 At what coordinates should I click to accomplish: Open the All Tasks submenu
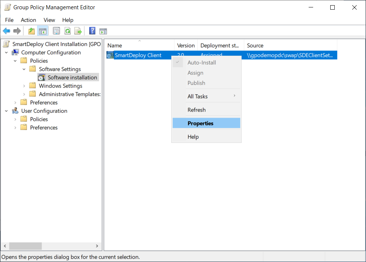point(206,96)
